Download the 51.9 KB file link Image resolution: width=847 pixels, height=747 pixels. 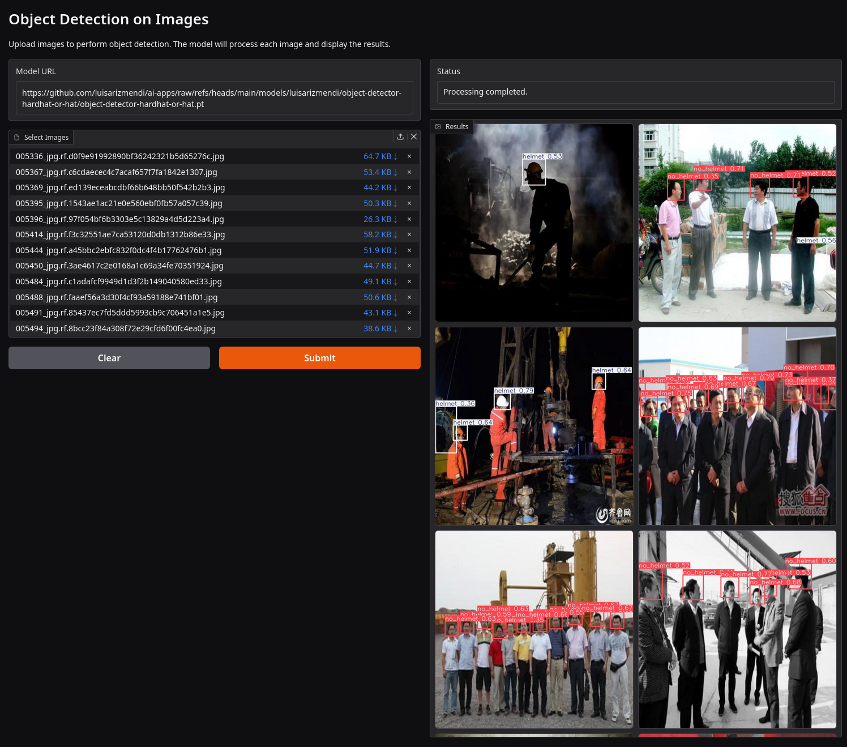pyautogui.click(x=380, y=250)
